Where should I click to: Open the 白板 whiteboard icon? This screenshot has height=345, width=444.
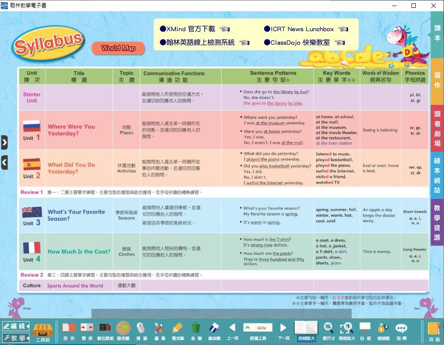click(365, 328)
